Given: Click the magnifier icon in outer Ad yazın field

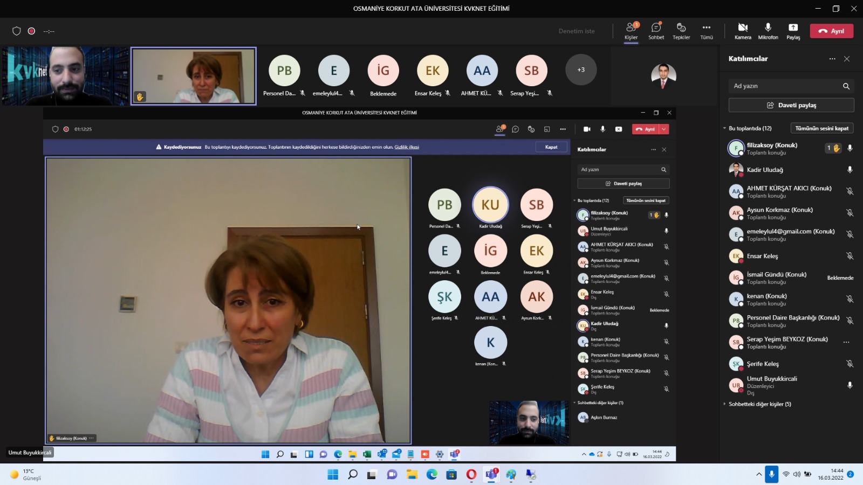Looking at the screenshot, I should point(846,86).
